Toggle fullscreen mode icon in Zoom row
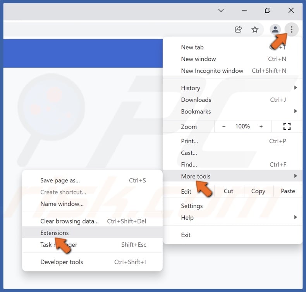The height and width of the screenshot is (292, 306). [287, 126]
